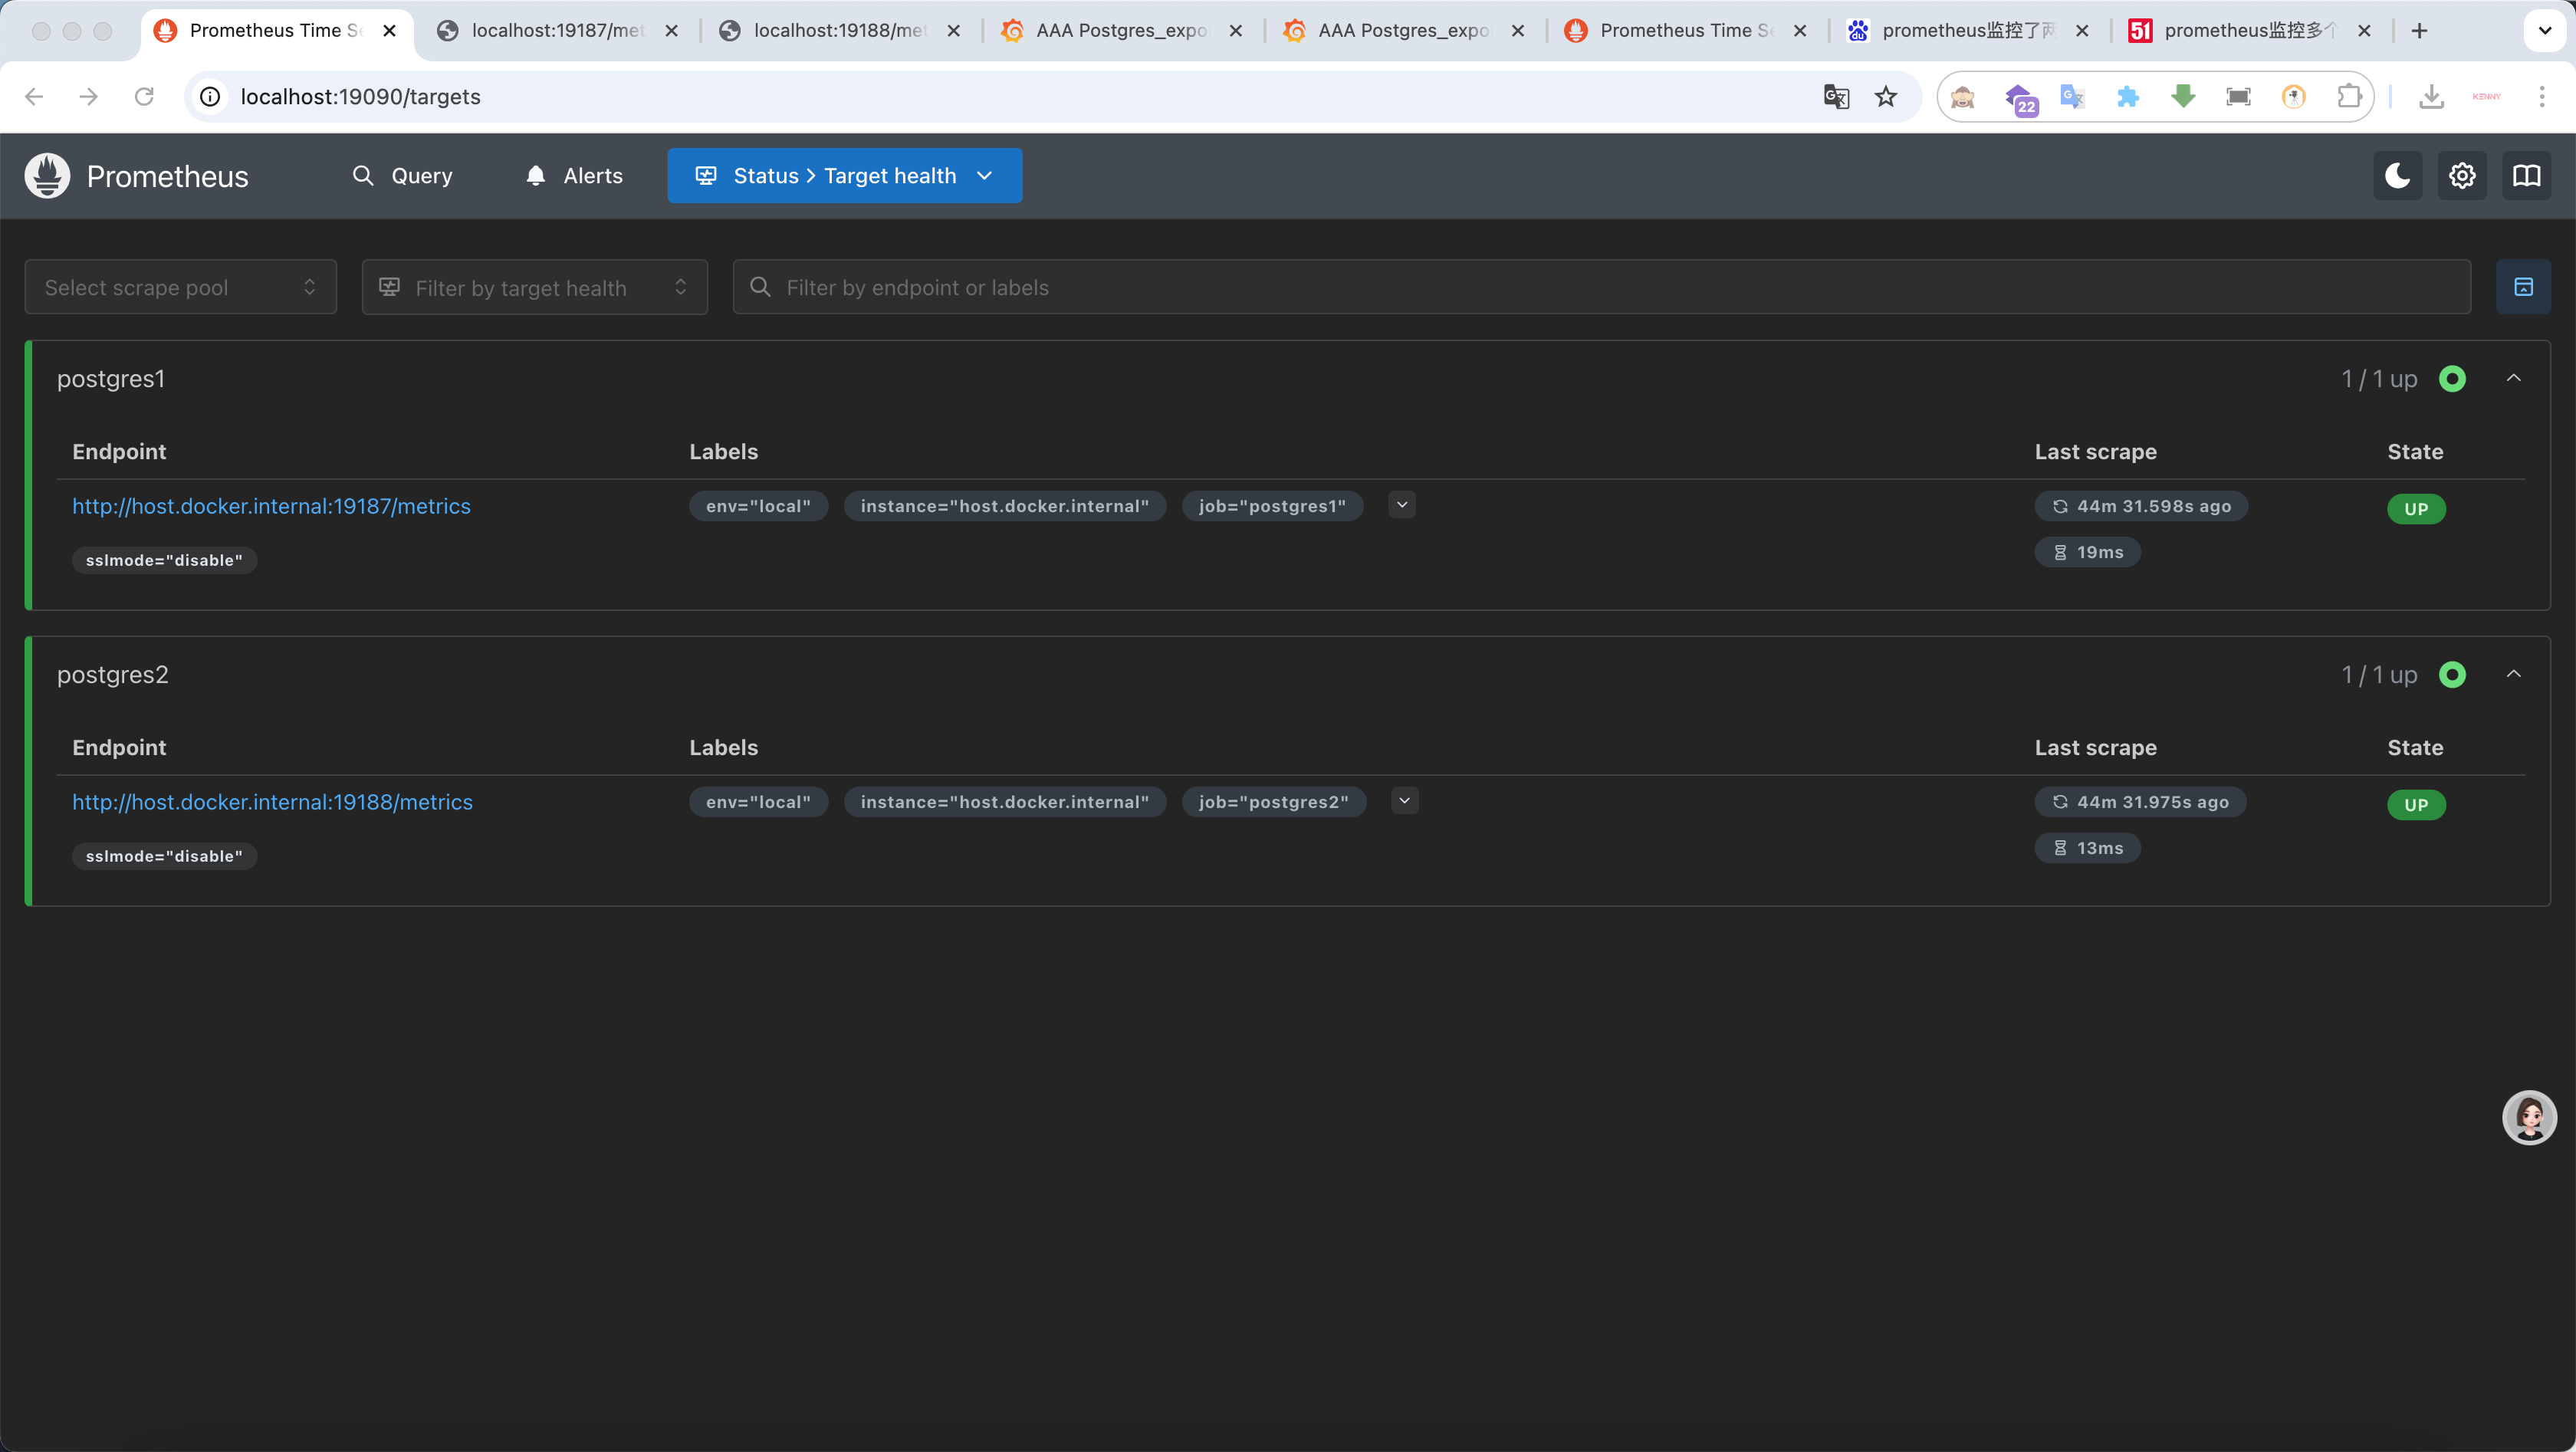Click the floating avatar assistant icon
Image resolution: width=2576 pixels, height=1452 pixels.
(x=2529, y=1117)
